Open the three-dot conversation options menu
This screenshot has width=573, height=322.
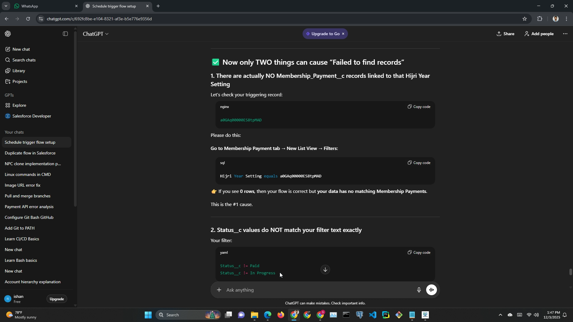coord(565,34)
